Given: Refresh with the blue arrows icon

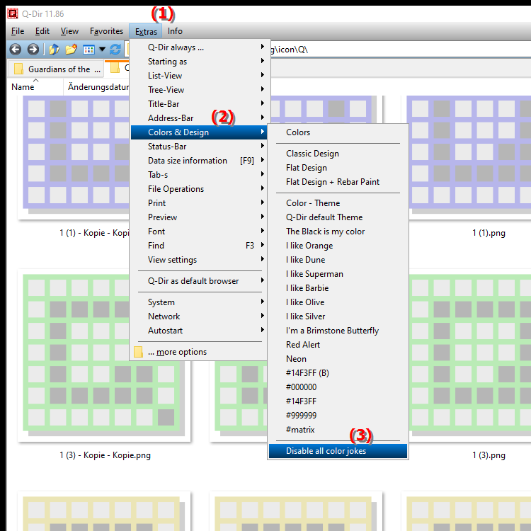Looking at the screenshot, I should 115,50.
